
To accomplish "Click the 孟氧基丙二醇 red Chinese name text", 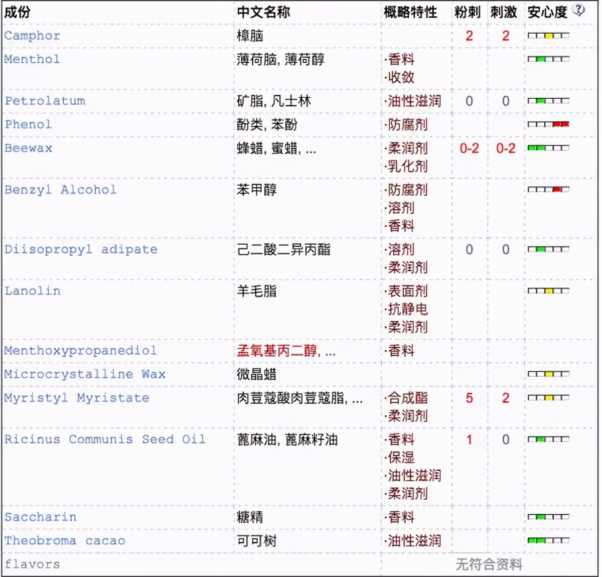I will (275, 351).
